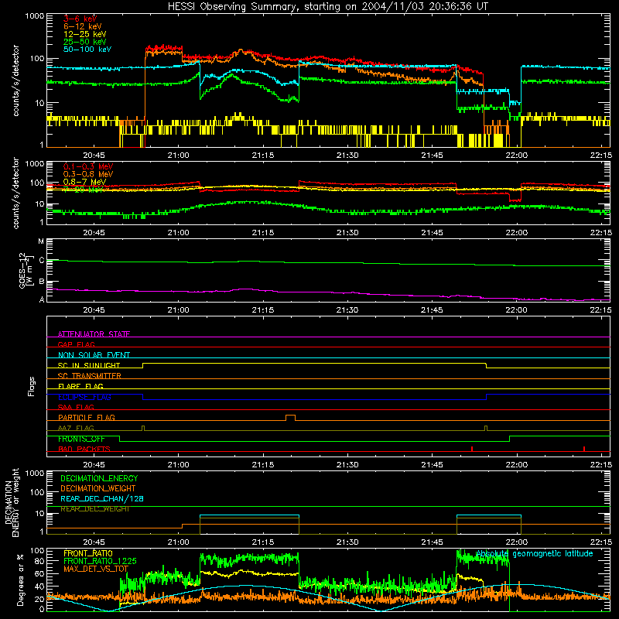Viewport: 619px width, 619px height.
Task: Click the 'C' flare class tick label
Action: (41, 261)
